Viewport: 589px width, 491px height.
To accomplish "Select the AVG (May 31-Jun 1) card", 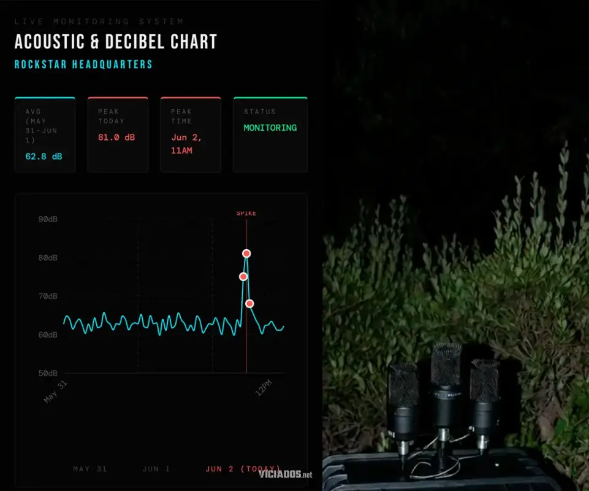I will pyautogui.click(x=45, y=134).
